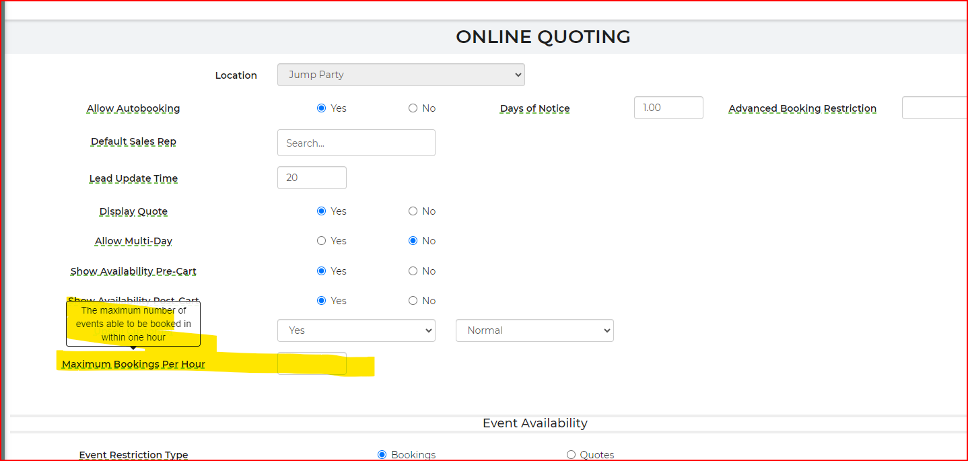Screen dimensions: 968x461
Task: Select Quotes as Event Restriction Type
Action: tap(571, 455)
